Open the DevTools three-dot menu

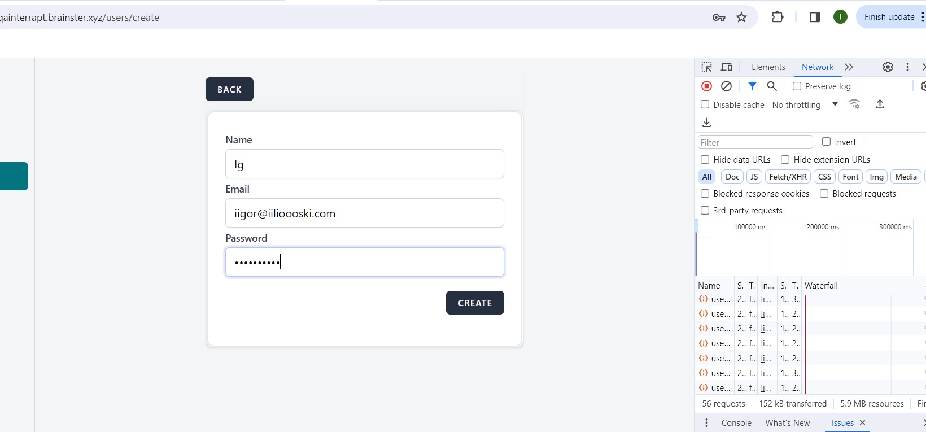point(907,67)
